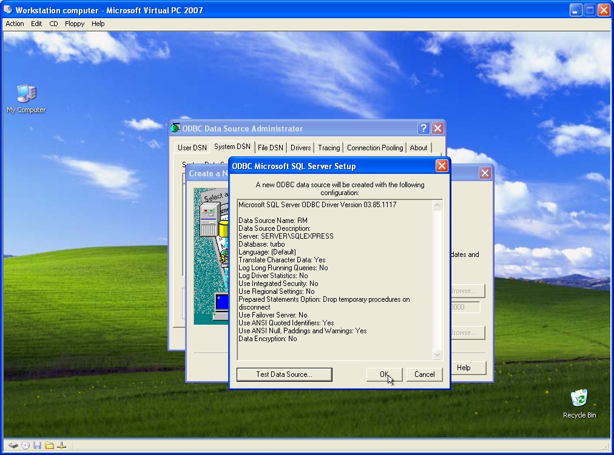Open the Drivers tab
Screen dimensions: 614x455
click(x=300, y=148)
